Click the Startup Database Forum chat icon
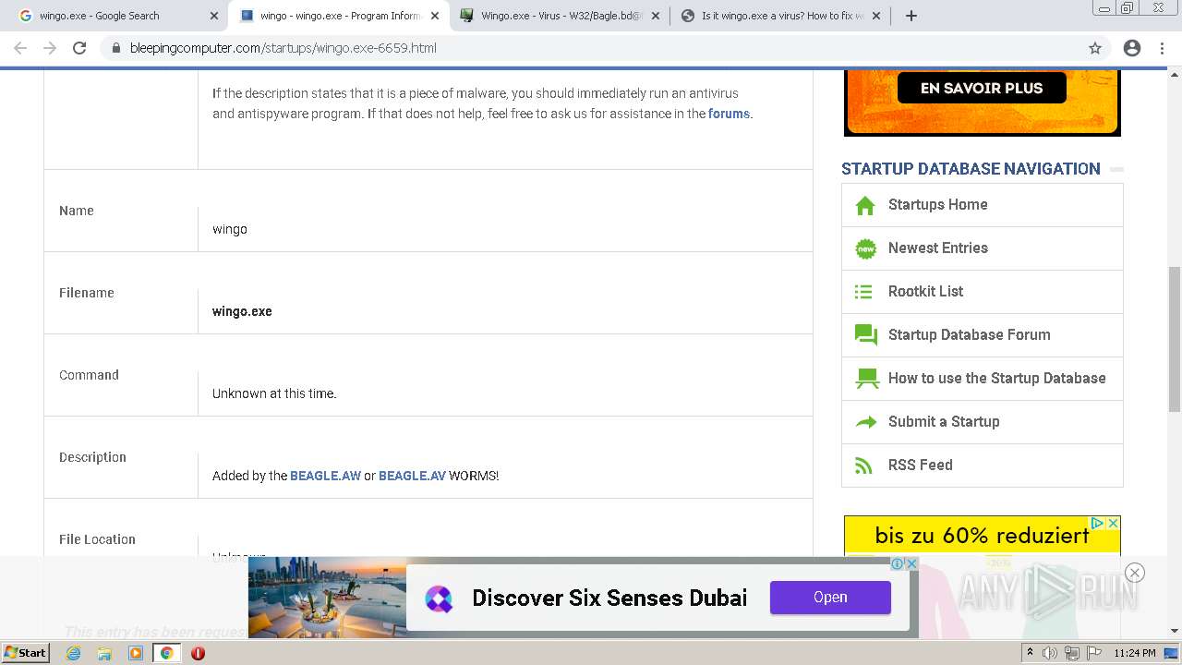Screen dimensions: 1182x665 click(866, 335)
